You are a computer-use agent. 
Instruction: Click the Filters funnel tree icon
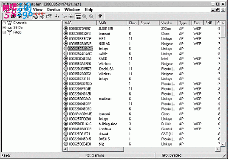(10, 32)
